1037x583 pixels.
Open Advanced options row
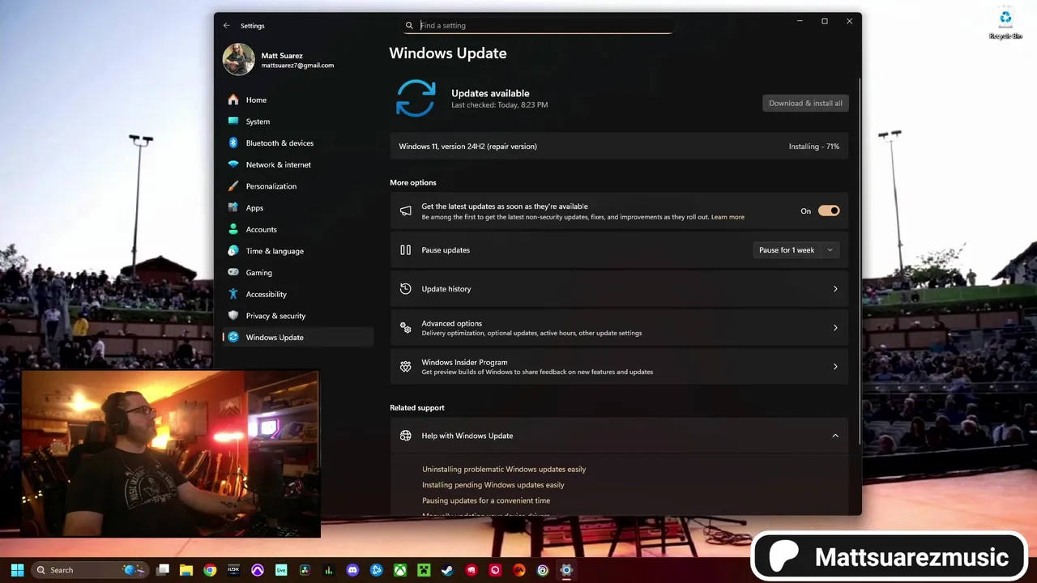(x=619, y=328)
